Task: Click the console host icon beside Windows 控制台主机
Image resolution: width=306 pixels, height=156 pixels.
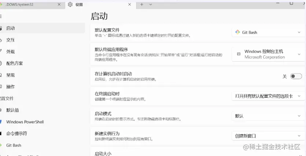Action: click(239, 54)
